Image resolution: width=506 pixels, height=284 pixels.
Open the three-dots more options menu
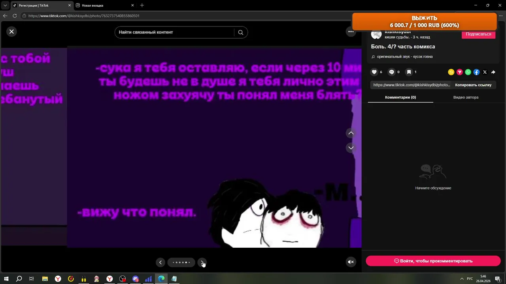pyautogui.click(x=351, y=32)
